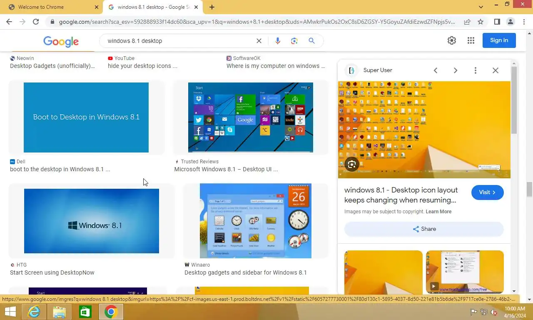The height and width of the screenshot is (320, 533).
Task: Click the taskbar clock and date
Action: click(x=515, y=312)
